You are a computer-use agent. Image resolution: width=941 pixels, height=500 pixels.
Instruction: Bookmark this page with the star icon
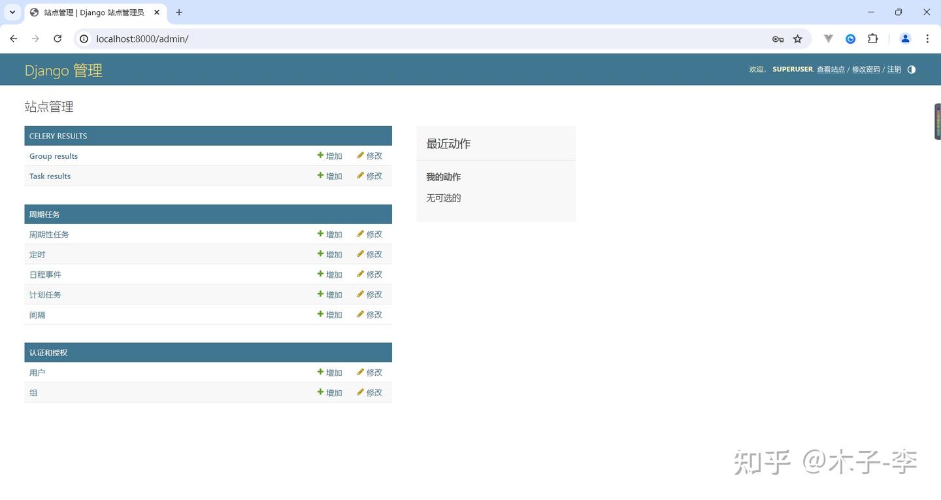(x=797, y=39)
